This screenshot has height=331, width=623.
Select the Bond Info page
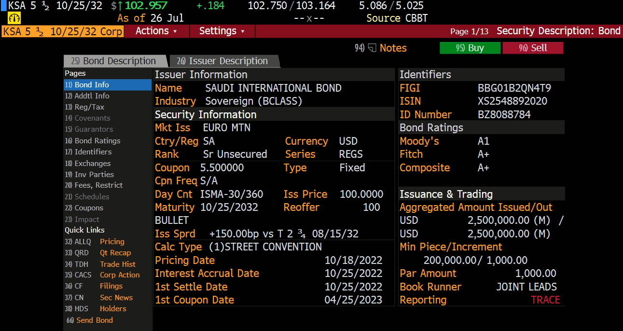[x=108, y=85]
